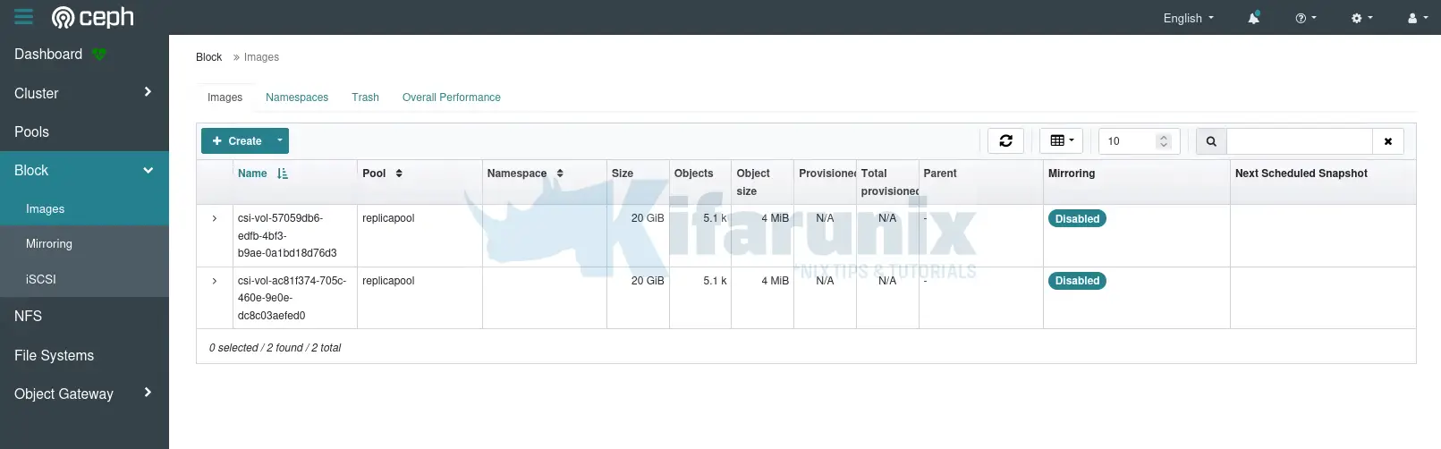
Task: Open the help question mark menu
Action: pos(1305,18)
